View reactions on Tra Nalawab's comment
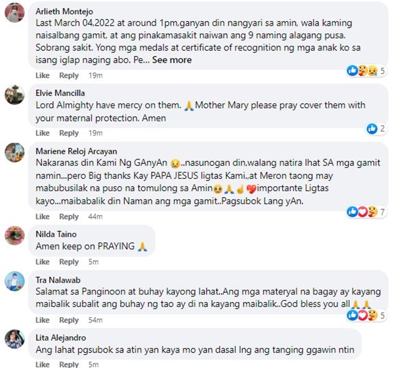The width and height of the screenshot is (403, 368). click(366, 315)
